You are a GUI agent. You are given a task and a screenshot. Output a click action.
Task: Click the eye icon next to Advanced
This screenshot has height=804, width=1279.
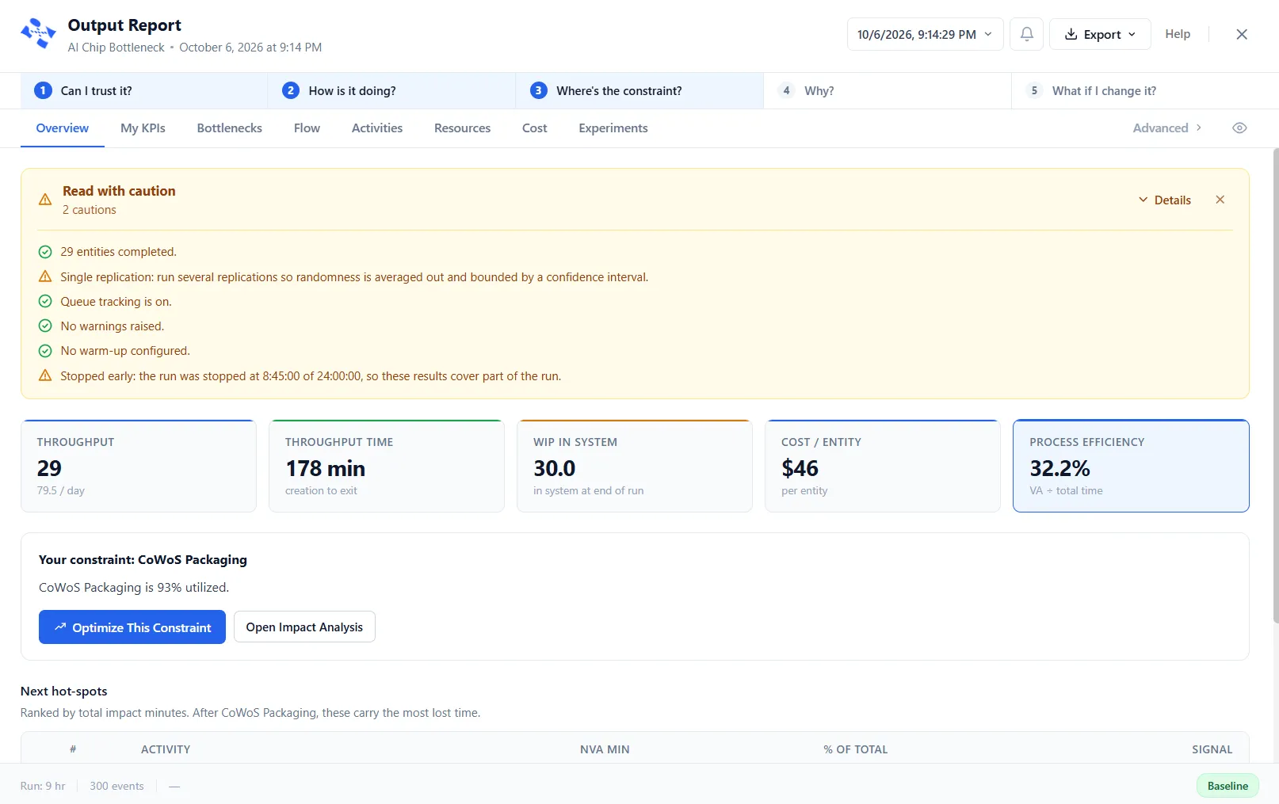pyautogui.click(x=1239, y=128)
